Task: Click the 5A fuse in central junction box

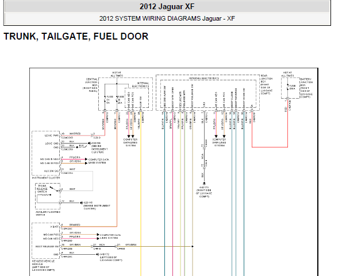Action: click(x=105, y=100)
